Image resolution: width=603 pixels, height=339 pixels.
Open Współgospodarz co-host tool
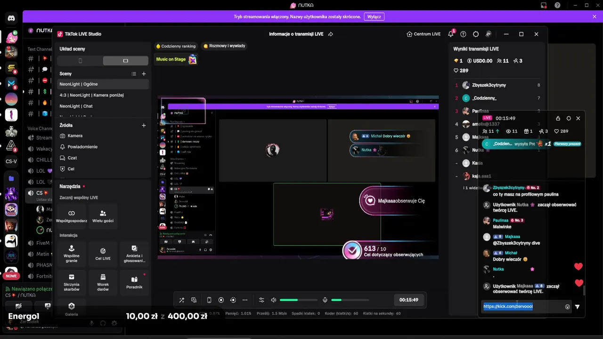72,217
